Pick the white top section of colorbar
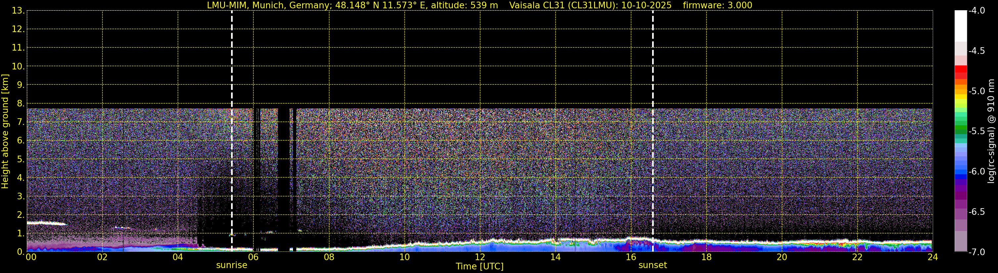The height and width of the screenshot is (273, 998). click(960, 25)
